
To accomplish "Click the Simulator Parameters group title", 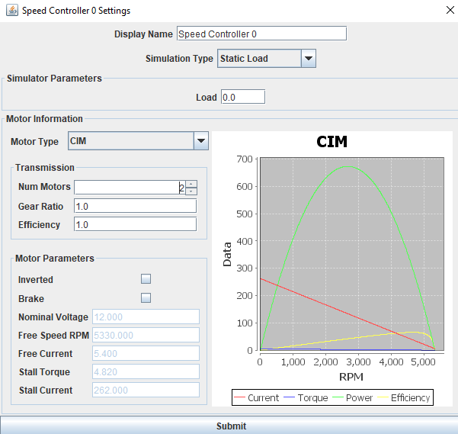I will (x=54, y=79).
